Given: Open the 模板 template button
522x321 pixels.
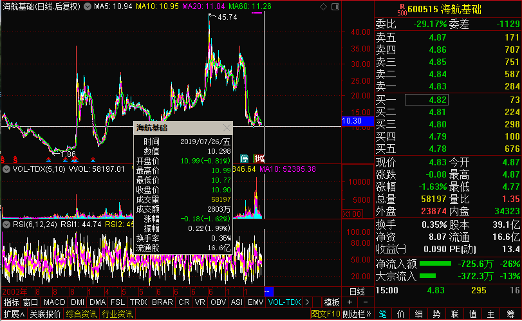Looking at the screenshot, I should 331,302.
